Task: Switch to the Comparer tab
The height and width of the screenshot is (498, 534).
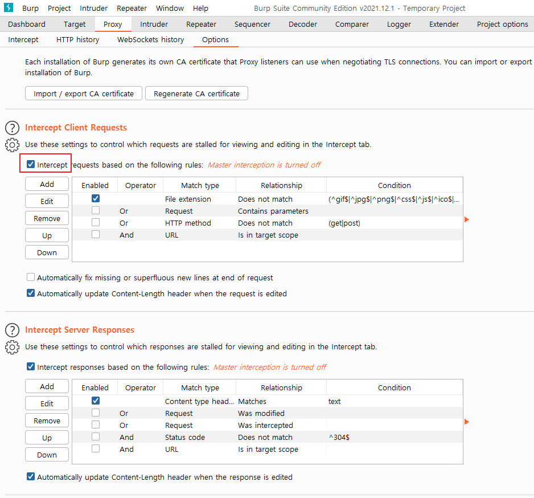Action: (x=352, y=24)
